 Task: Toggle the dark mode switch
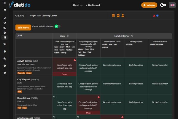coord(163,5)
